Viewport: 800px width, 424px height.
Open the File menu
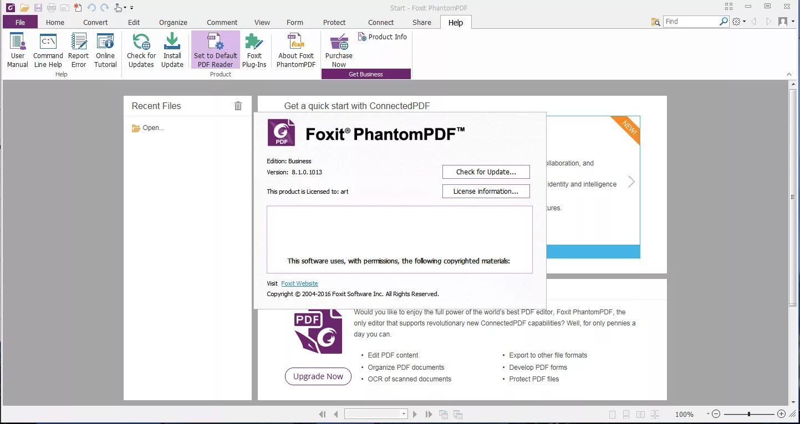[x=20, y=22]
